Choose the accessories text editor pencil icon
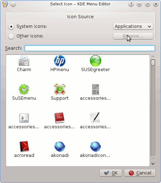161x183 pixels. coord(95,118)
